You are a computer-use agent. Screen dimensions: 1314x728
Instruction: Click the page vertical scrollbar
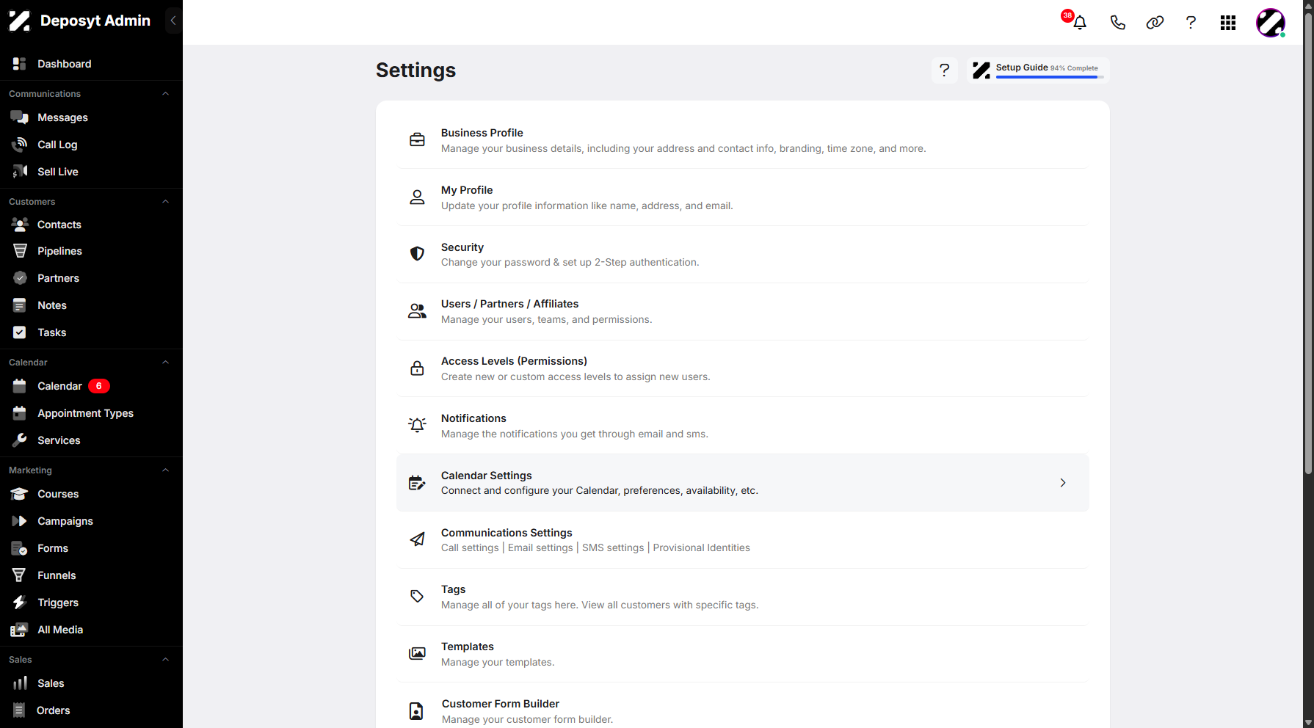pyautogui.click(x=1308, y=242)
